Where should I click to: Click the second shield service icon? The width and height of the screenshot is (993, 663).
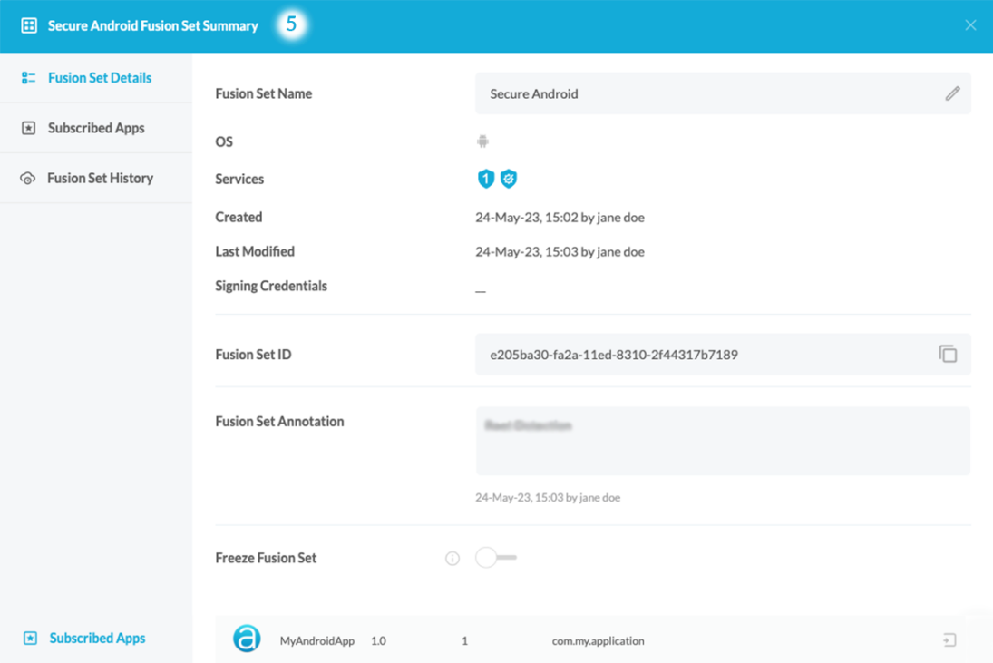tap(509, 179)
